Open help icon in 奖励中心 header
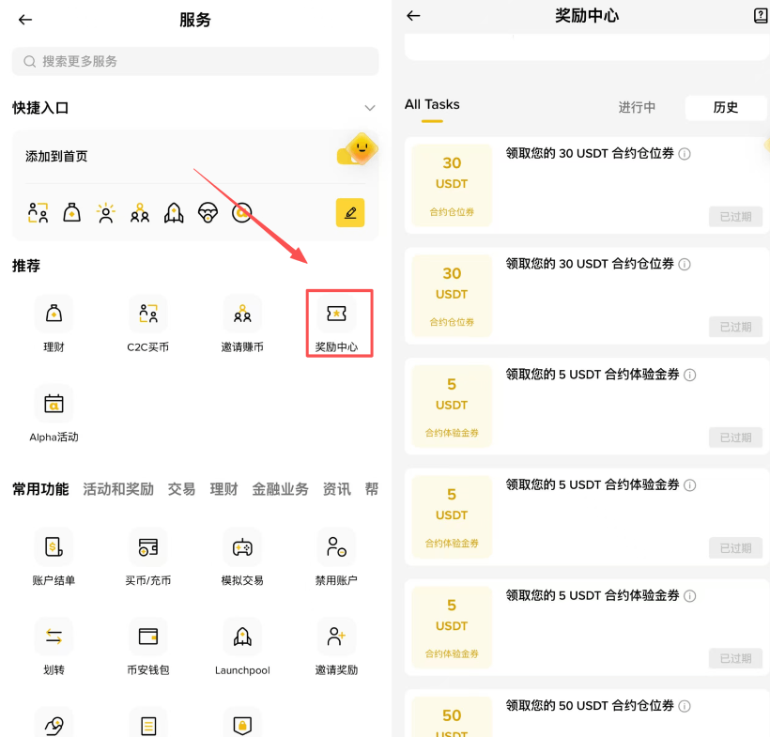Screen dimensions: 770x737 pyautogui.click(x=761, y=16)
